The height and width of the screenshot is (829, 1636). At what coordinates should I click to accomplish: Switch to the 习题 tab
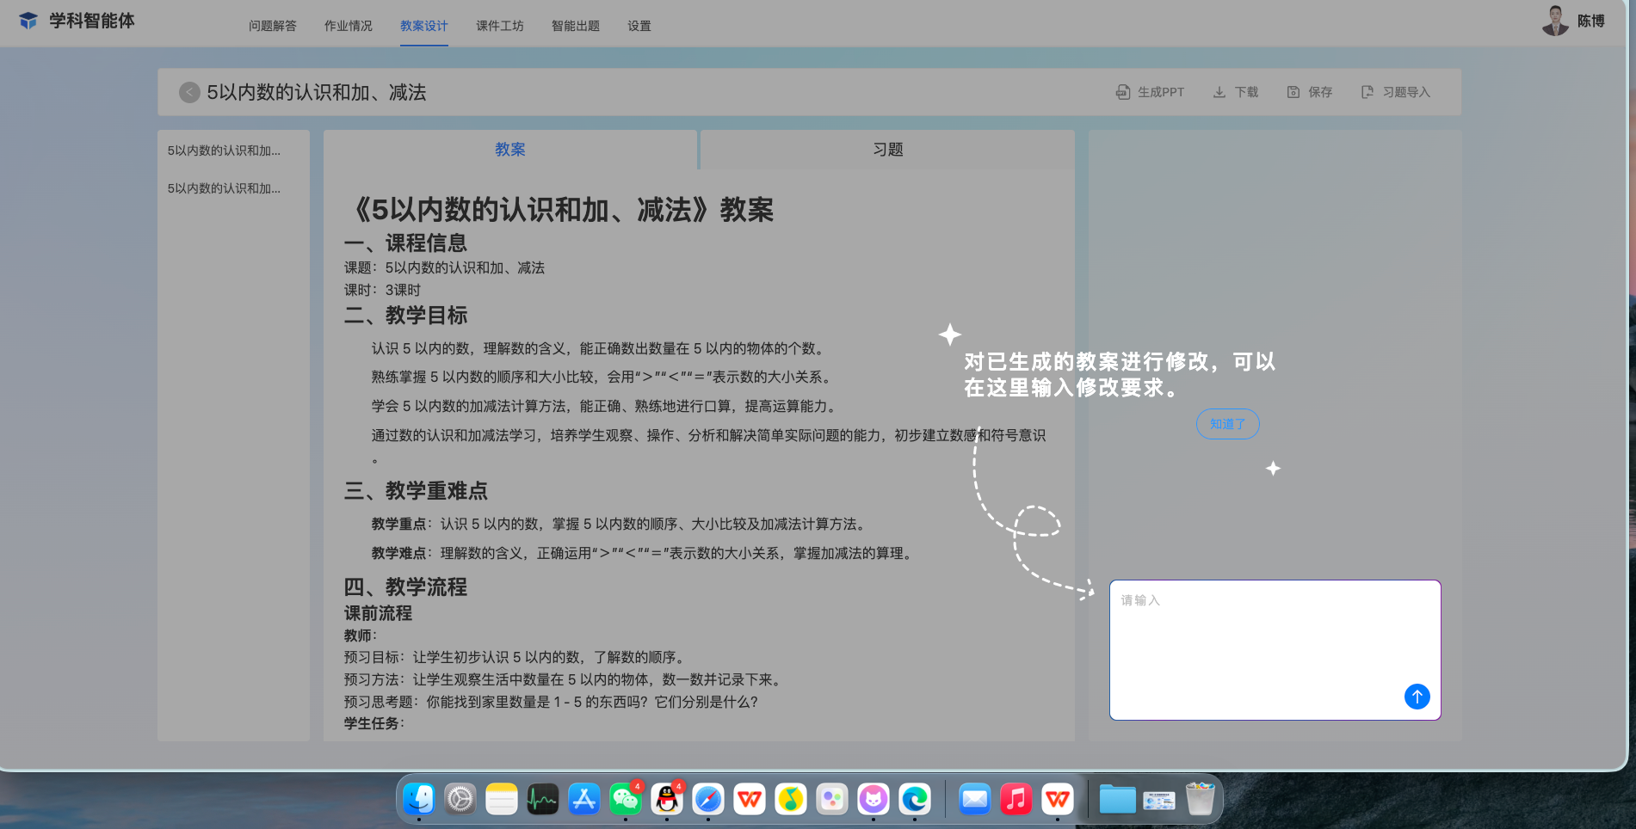point(887,150)
